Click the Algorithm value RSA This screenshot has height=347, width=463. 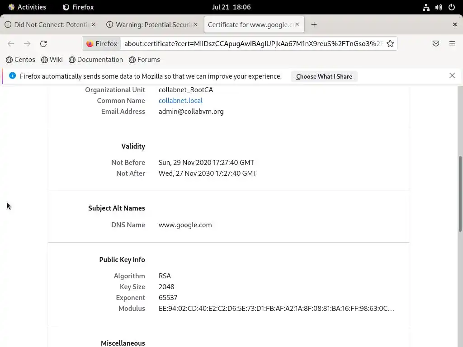pos(165,276)
